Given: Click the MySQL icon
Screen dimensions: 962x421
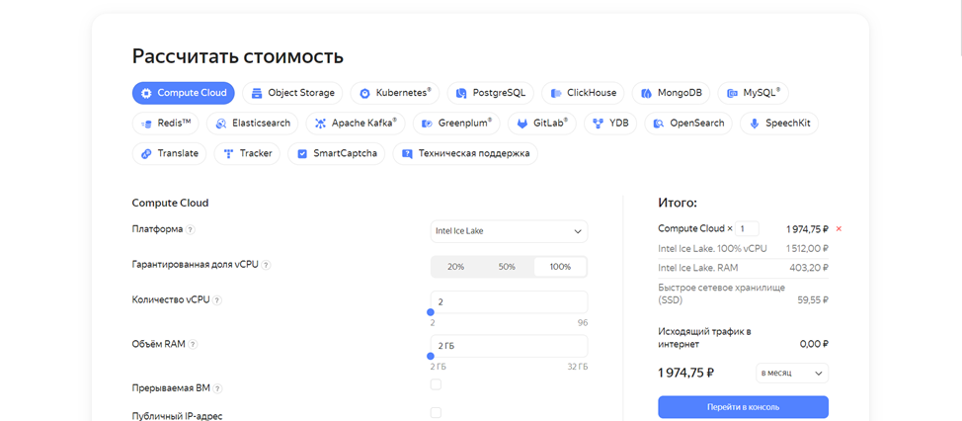Looking at the screenshot, I should 732,93.
